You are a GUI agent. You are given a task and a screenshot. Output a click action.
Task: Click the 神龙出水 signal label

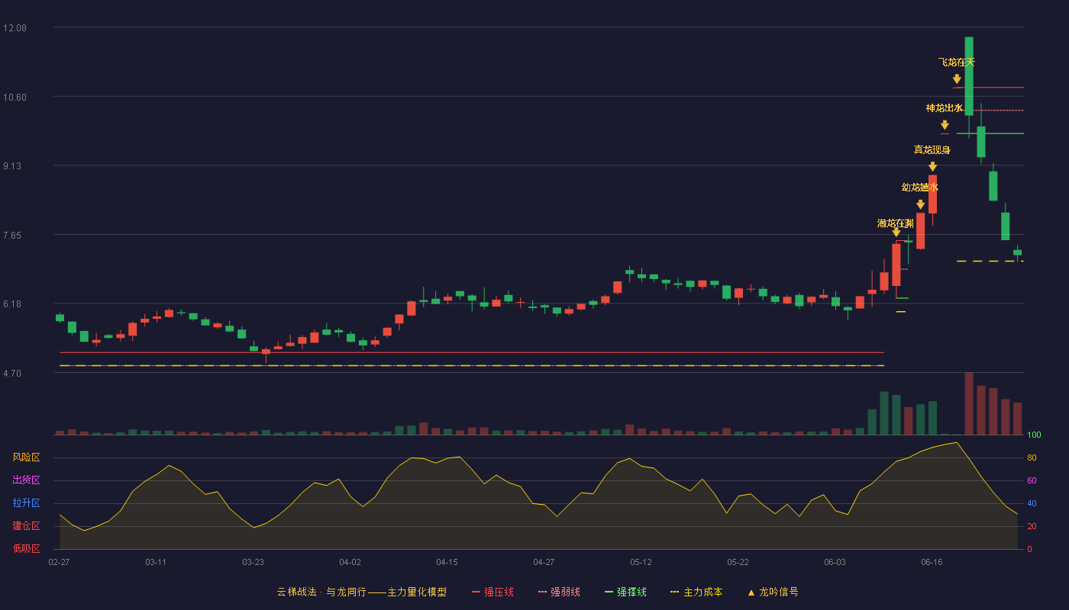point(945,108)
